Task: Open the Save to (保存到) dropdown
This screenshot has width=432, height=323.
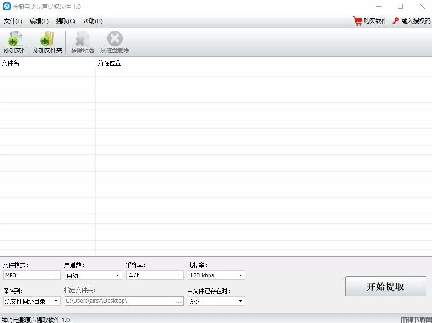Action: 31,301
